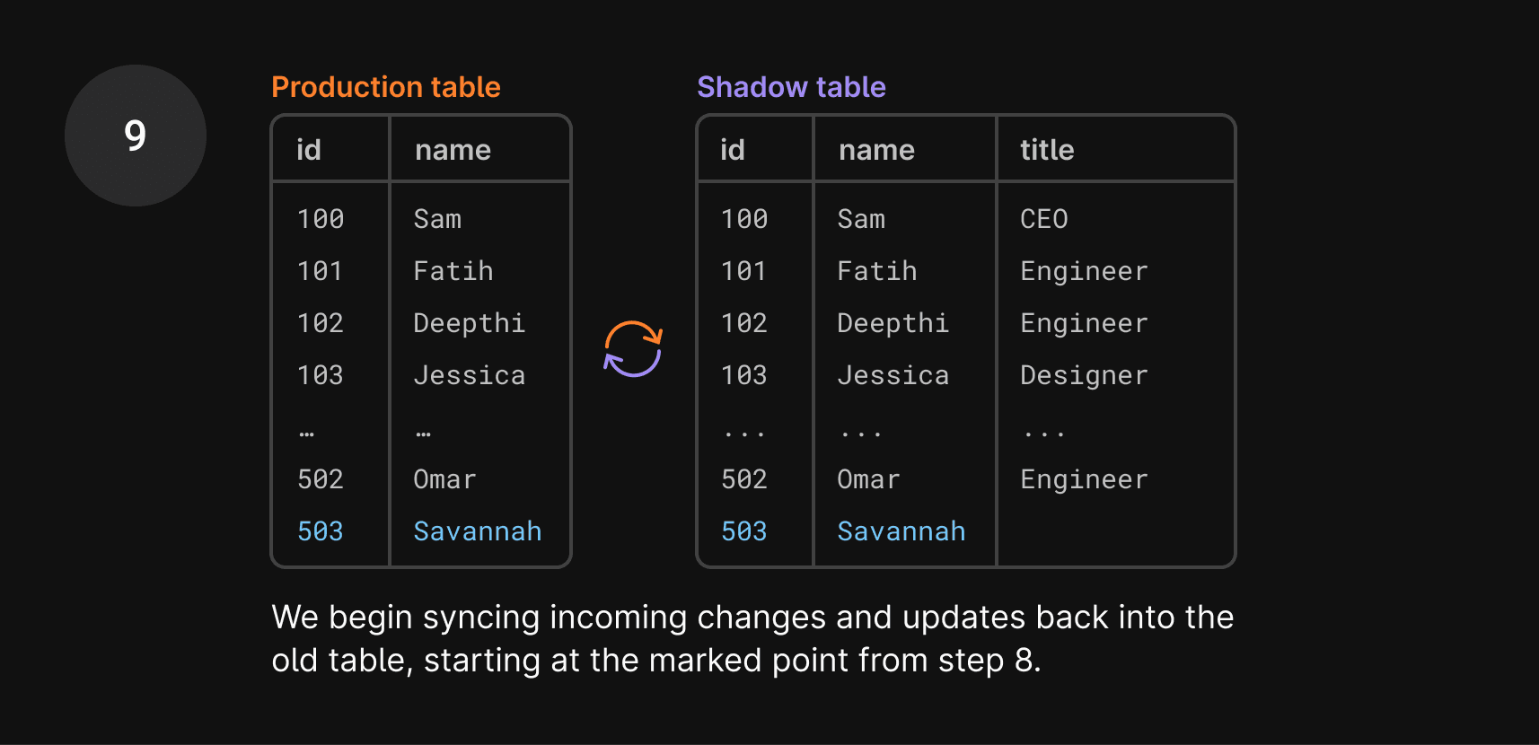The height and width of the screenshot is (745, 1539).
Task: Click id "100" in the Production table
Action: (x=321, y=219)
